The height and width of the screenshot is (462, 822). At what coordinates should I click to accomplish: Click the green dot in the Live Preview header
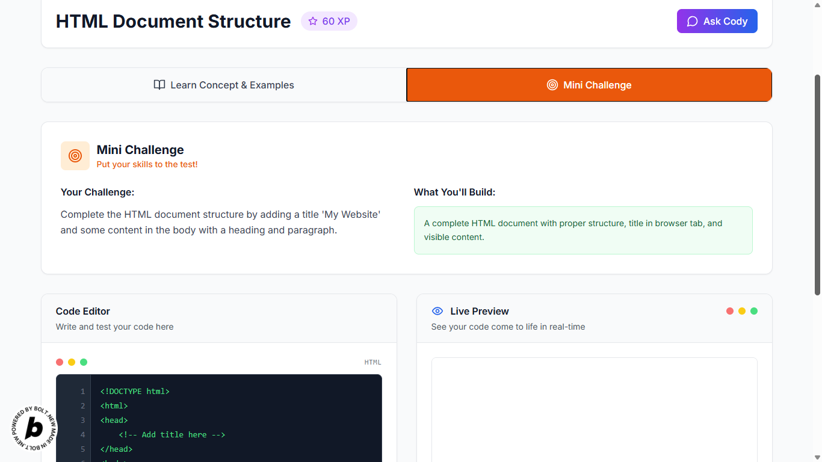coord(754,311)
